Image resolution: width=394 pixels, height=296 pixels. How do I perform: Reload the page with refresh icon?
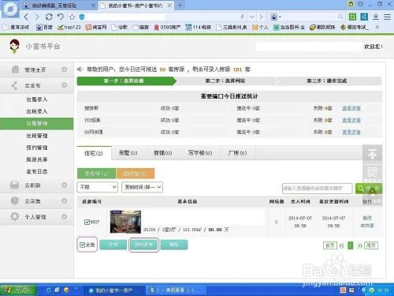(49, 17)
